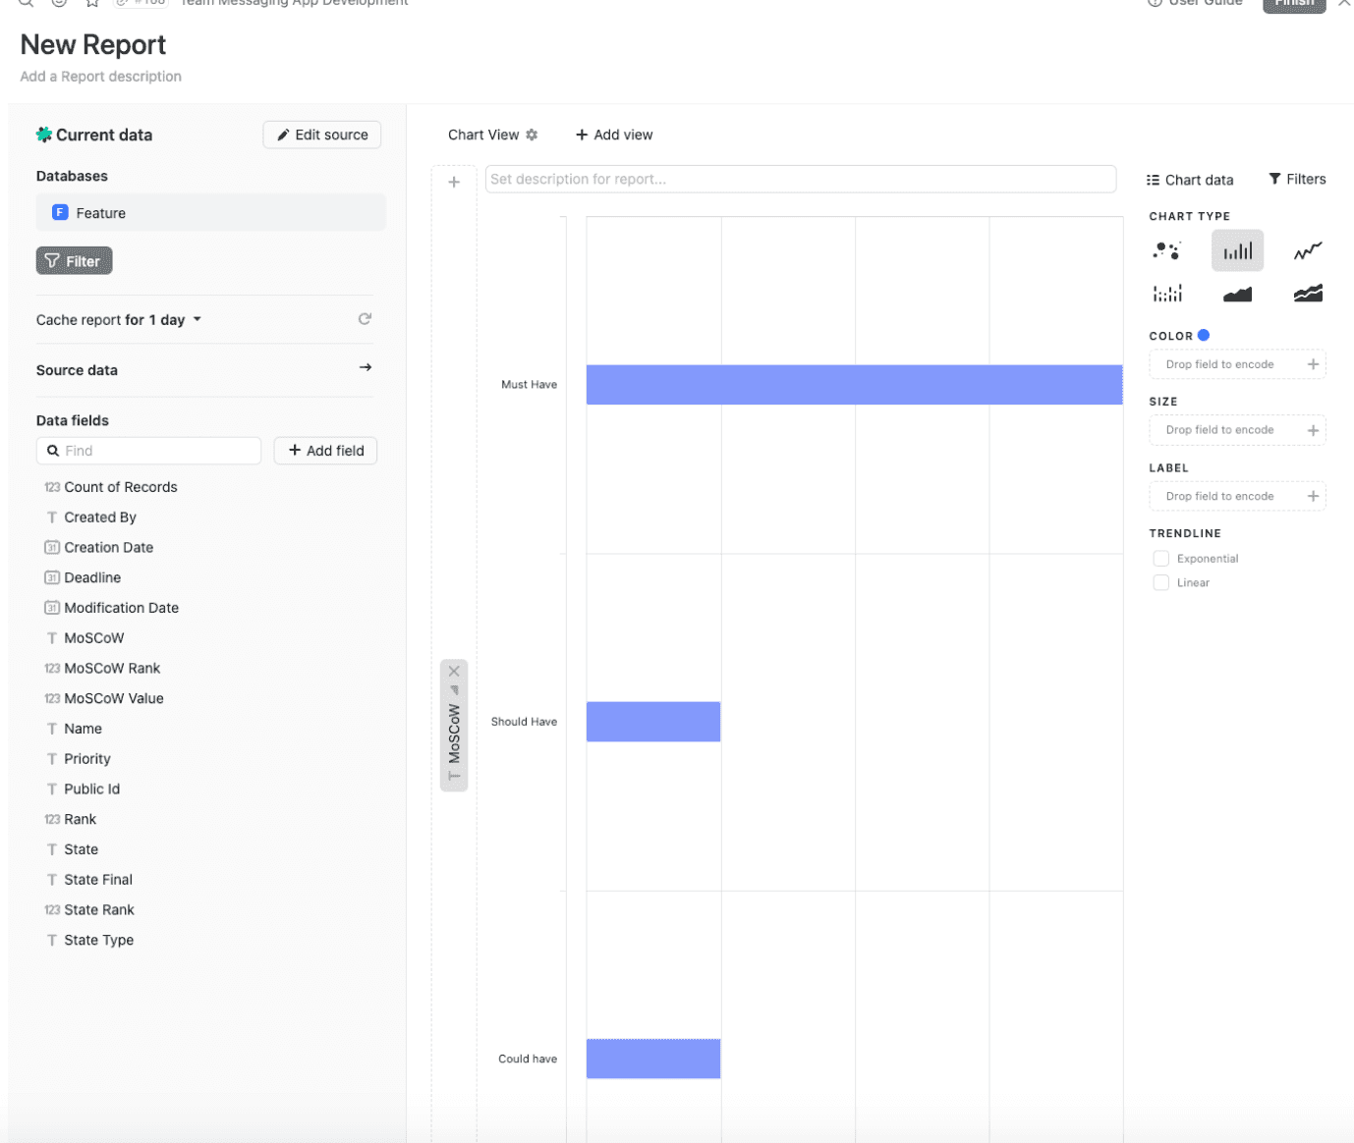Image resolution: width=1354 pixels, height=1143 pixels.
Task: Click the search magnifier in the top bar
Action: [25, 4]
